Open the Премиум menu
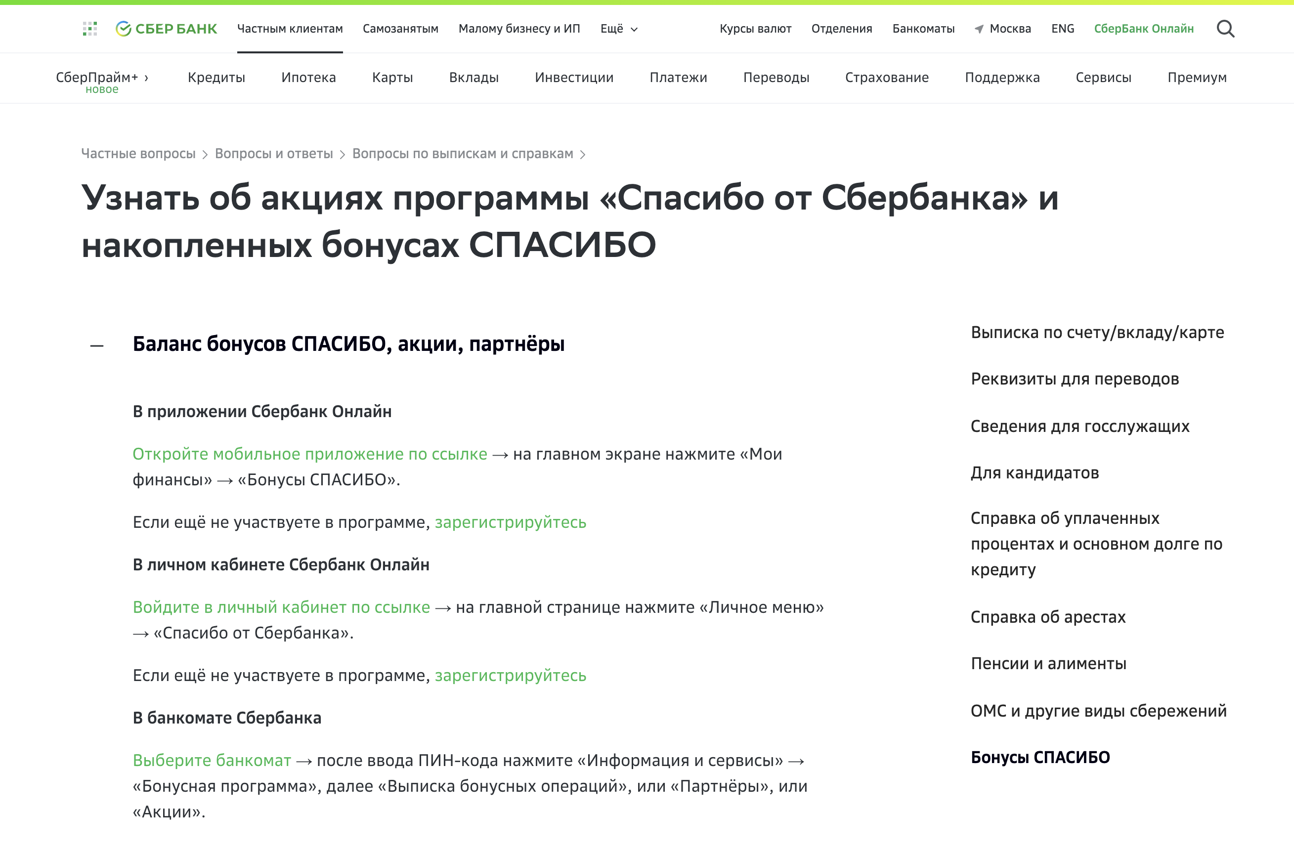Viewport: 1294px width, 853px height. [x=1197, y=77]
